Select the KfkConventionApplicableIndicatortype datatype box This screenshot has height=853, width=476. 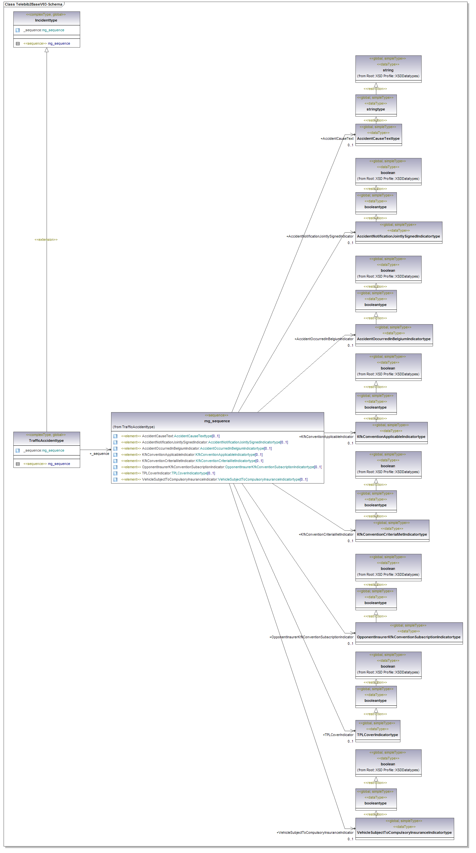pos(391,433)
